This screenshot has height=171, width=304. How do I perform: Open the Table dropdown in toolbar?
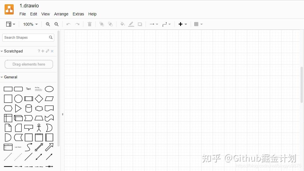pos(198,24)
